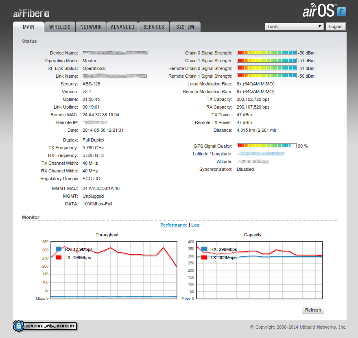The width and height of the screenshot is (358, 338).
Task: Click the Refresh button
Action: (x=313, y=310)
